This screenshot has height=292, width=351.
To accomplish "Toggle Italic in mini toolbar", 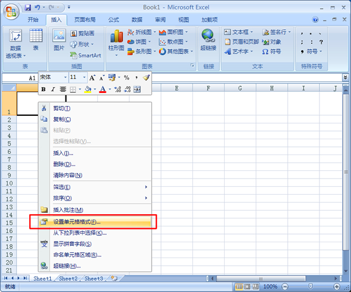I will click(x=53, y=90).
